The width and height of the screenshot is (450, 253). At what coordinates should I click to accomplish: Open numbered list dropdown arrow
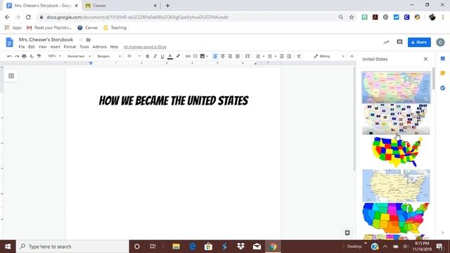pos(264,56)
